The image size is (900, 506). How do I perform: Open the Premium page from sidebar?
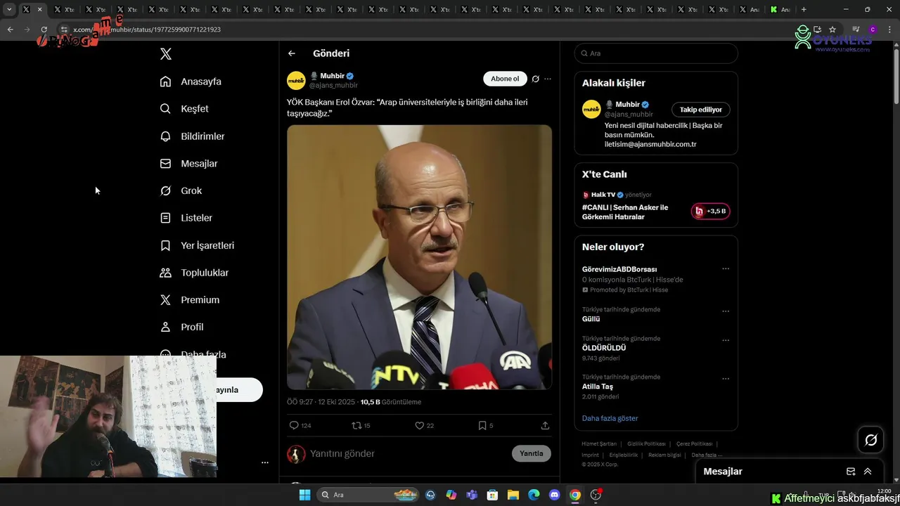coord(190,300)
